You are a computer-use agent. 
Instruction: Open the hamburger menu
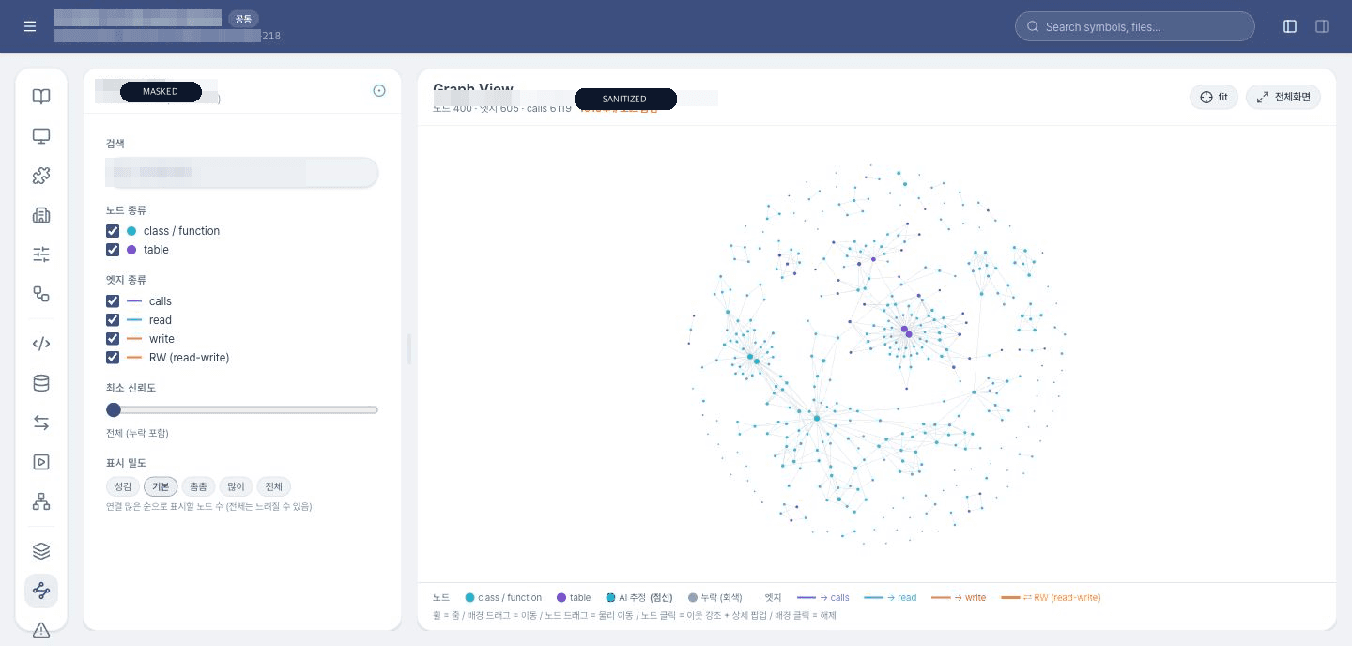30,26
